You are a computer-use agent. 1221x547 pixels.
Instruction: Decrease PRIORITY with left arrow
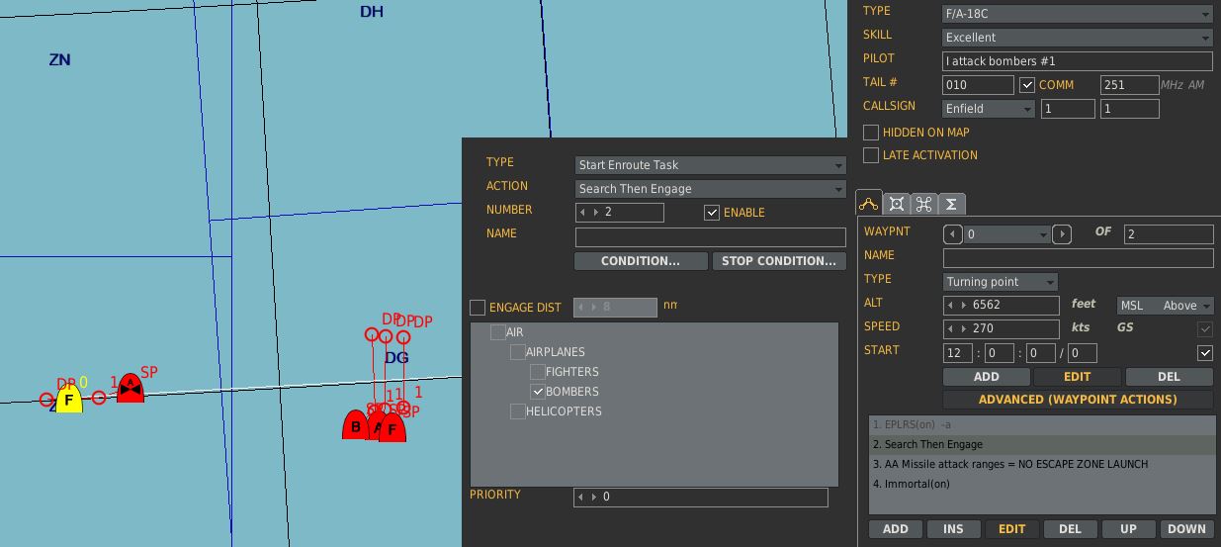click(581, 497)
